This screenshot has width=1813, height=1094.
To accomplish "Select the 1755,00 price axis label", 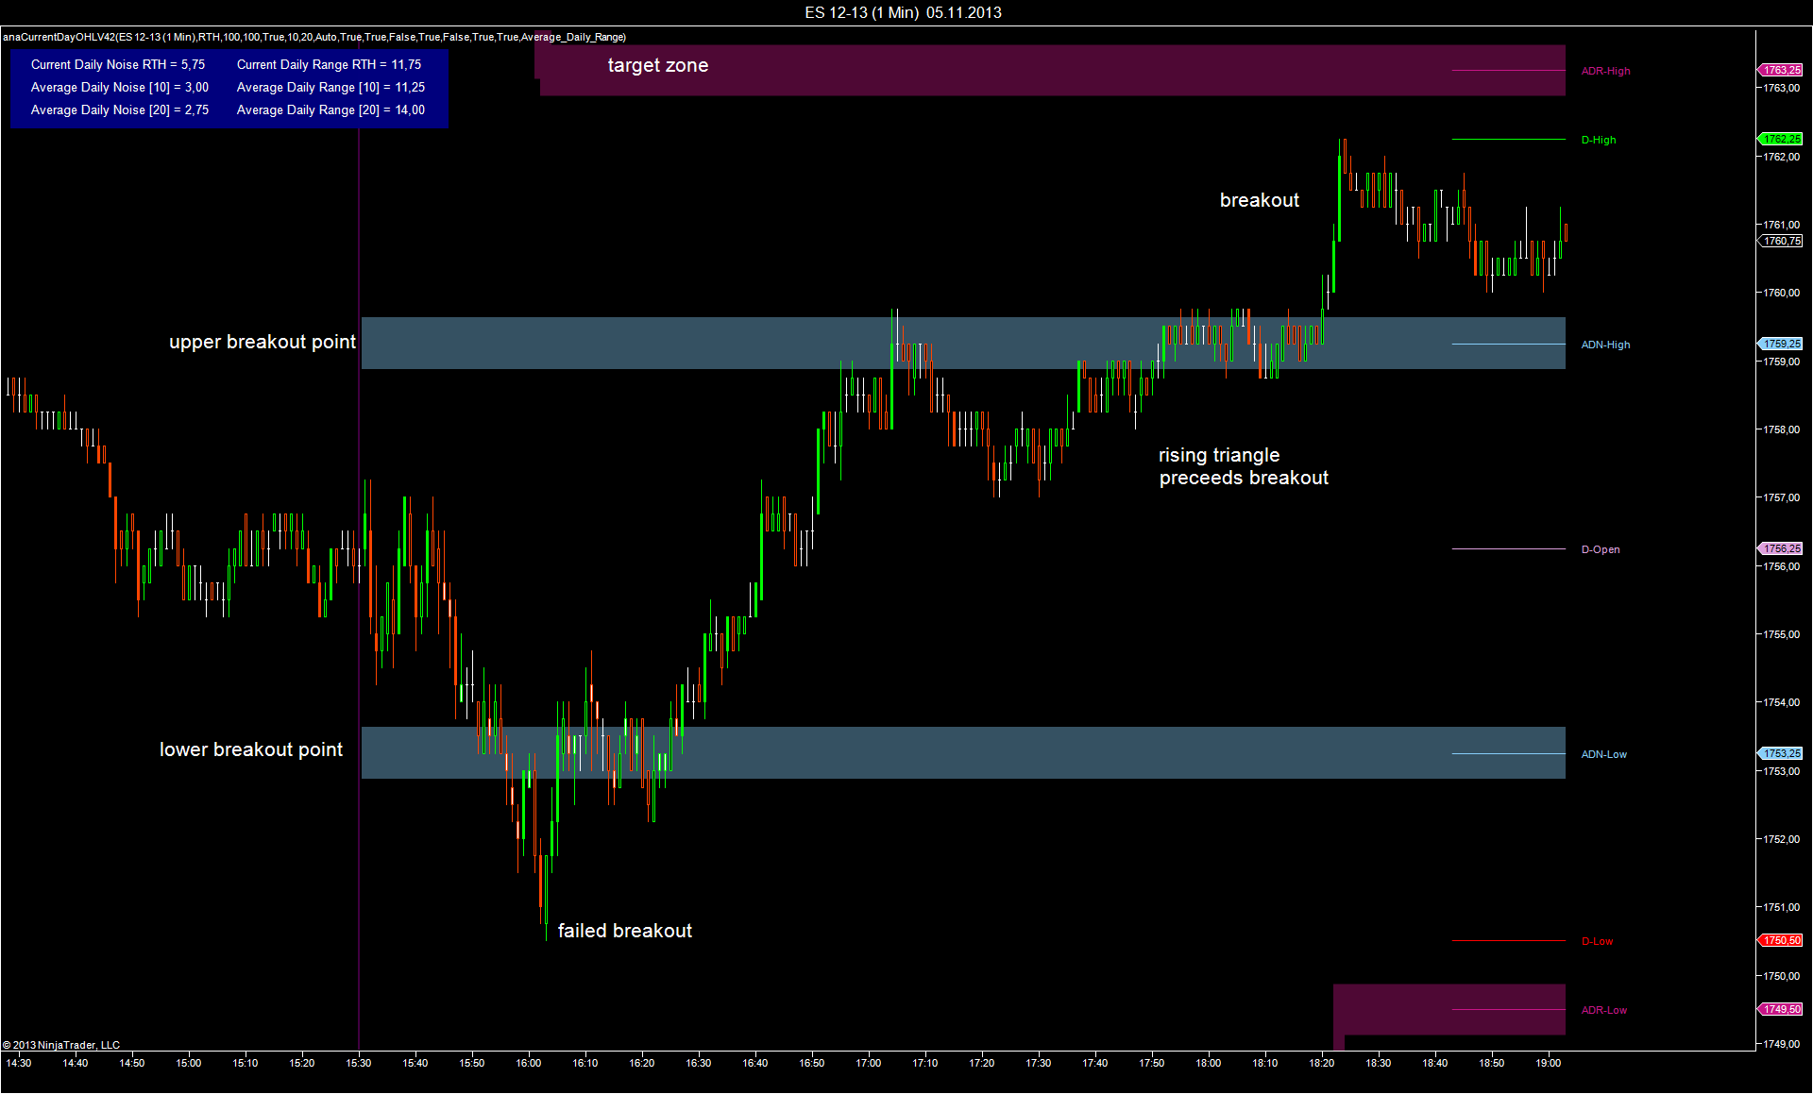I will 1782,634.
